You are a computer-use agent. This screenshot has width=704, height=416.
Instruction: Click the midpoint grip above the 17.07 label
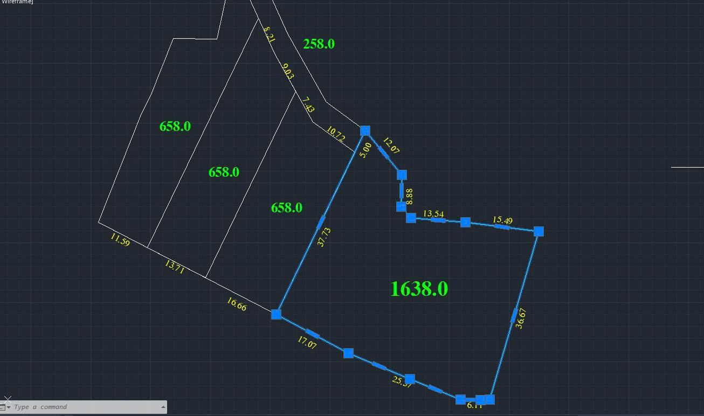pyautogui.click(x=312, y=334)
